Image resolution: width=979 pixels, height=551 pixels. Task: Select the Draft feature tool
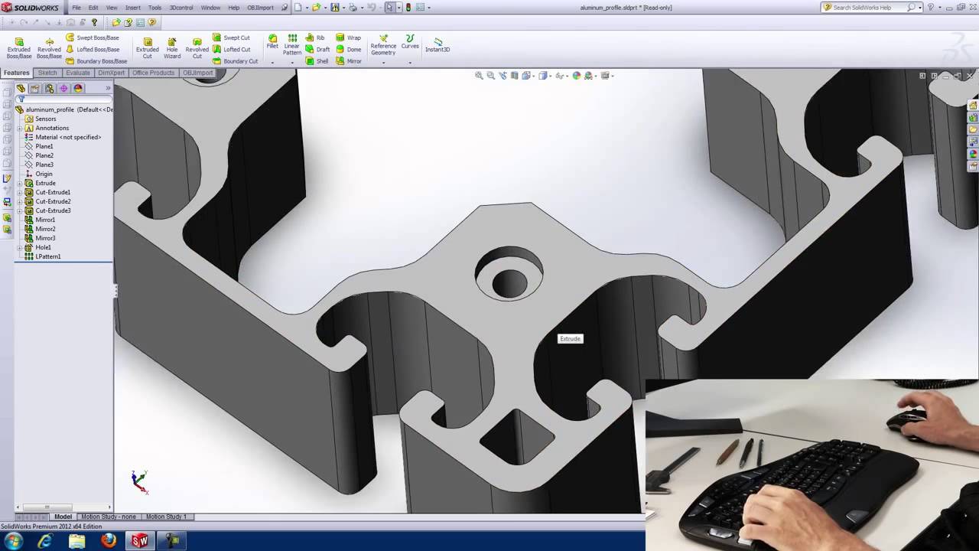317,49
